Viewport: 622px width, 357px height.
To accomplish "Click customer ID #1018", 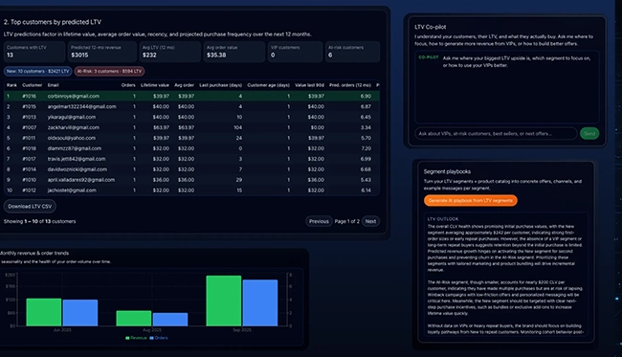I will coord(29,148).
